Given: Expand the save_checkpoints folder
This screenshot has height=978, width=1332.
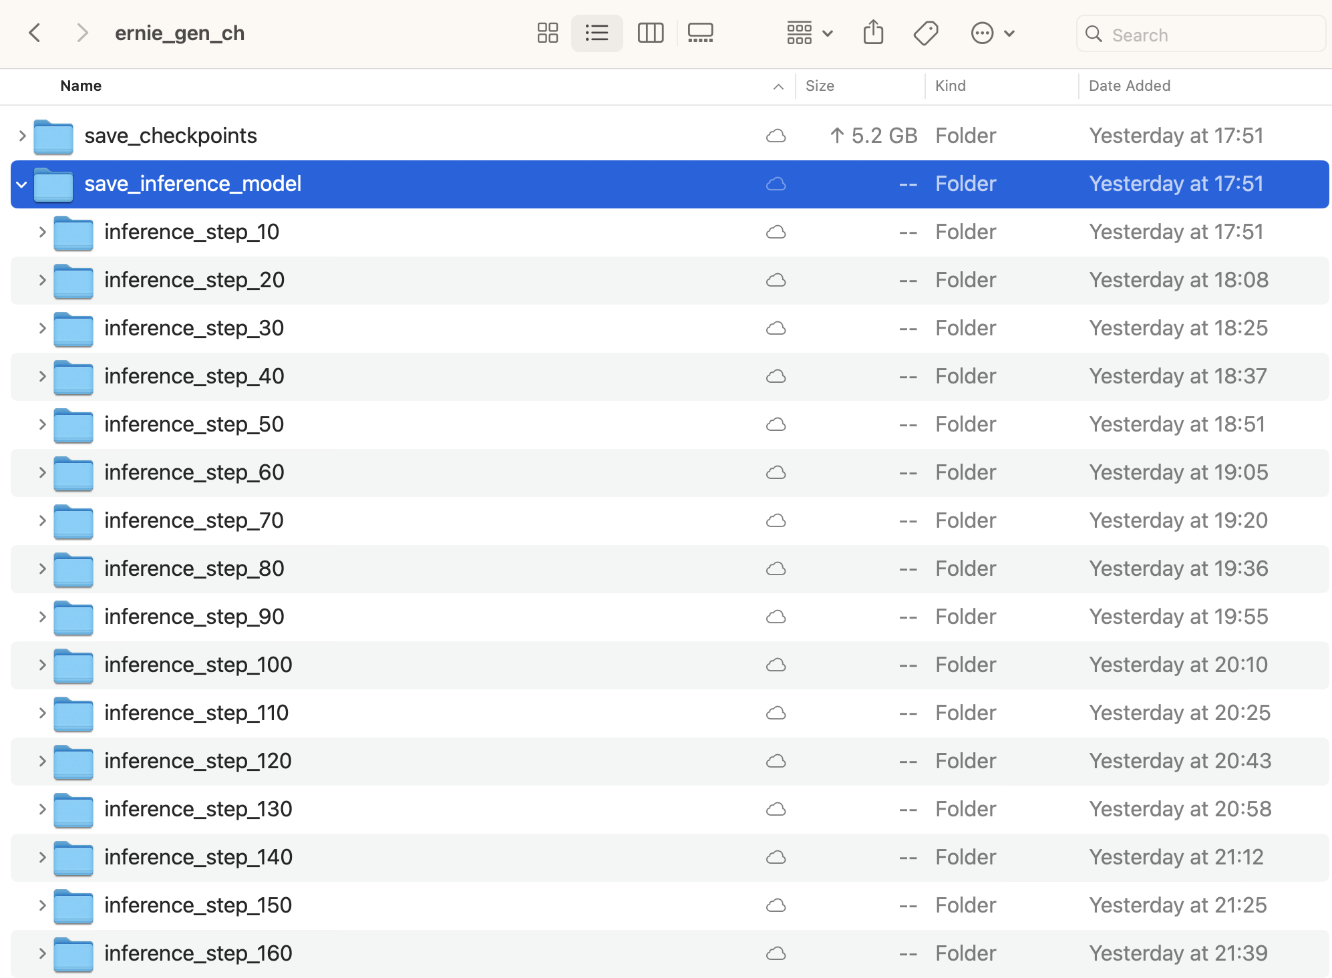Looking at the screenshot, I should [22, 136].
